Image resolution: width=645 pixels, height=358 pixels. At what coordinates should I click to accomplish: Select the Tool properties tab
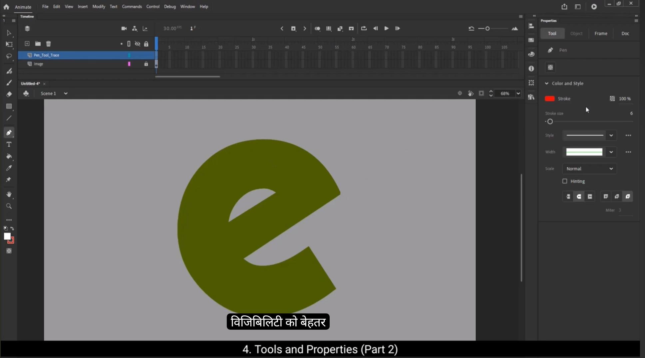pos(552,34)
